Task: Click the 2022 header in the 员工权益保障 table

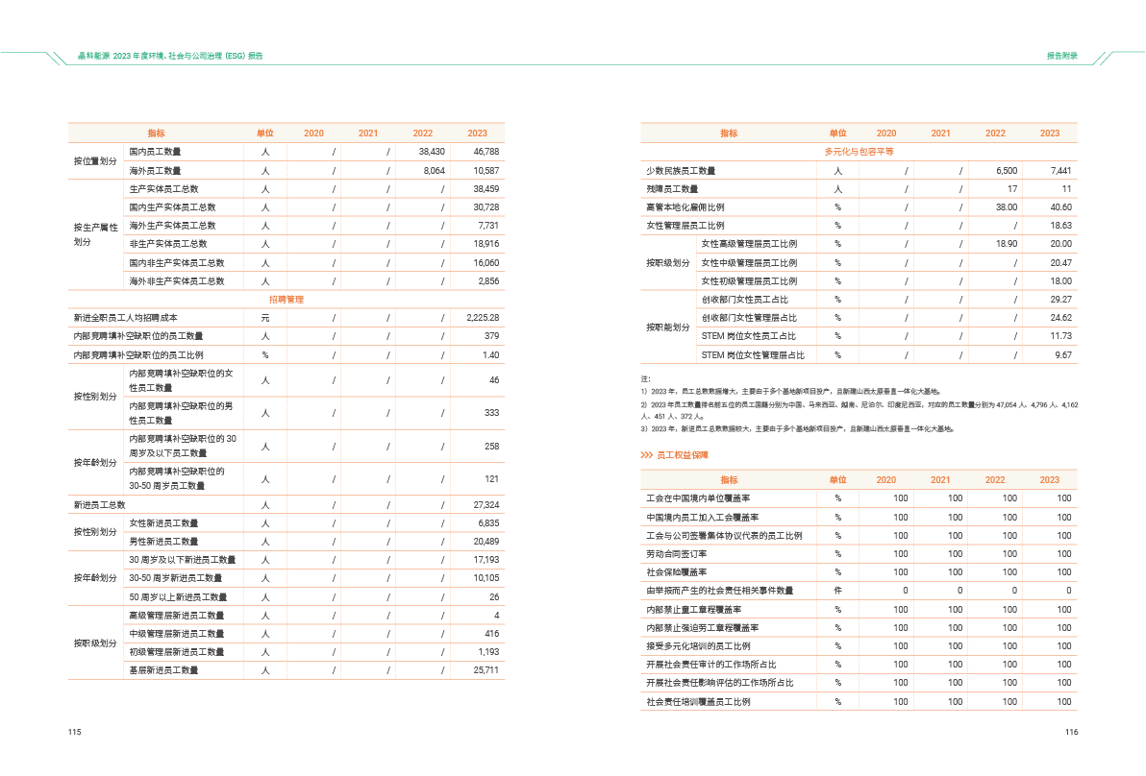Action: pos(994,480)
